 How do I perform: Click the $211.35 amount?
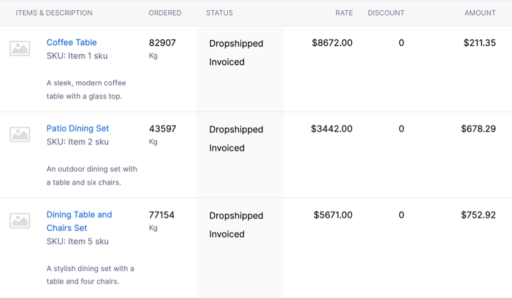coord(480,43)
